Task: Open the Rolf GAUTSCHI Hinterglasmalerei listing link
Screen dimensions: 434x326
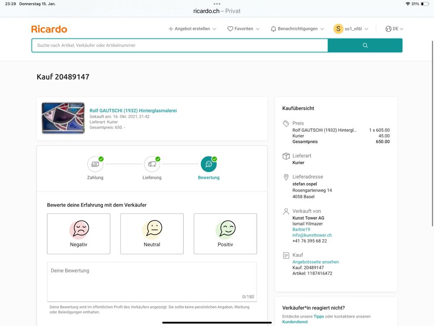Action: click(x=133, y=111)
